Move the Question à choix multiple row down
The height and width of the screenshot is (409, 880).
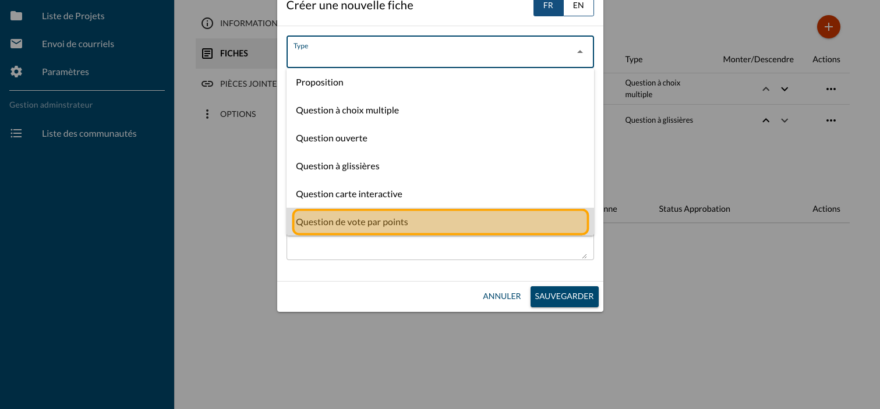click(784, 89)
